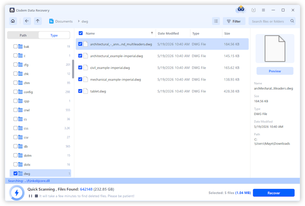305x206 pixels.
Task: Uncheck civil_example-imperial.dwg checkbox
Action: [x=80, y=68]
